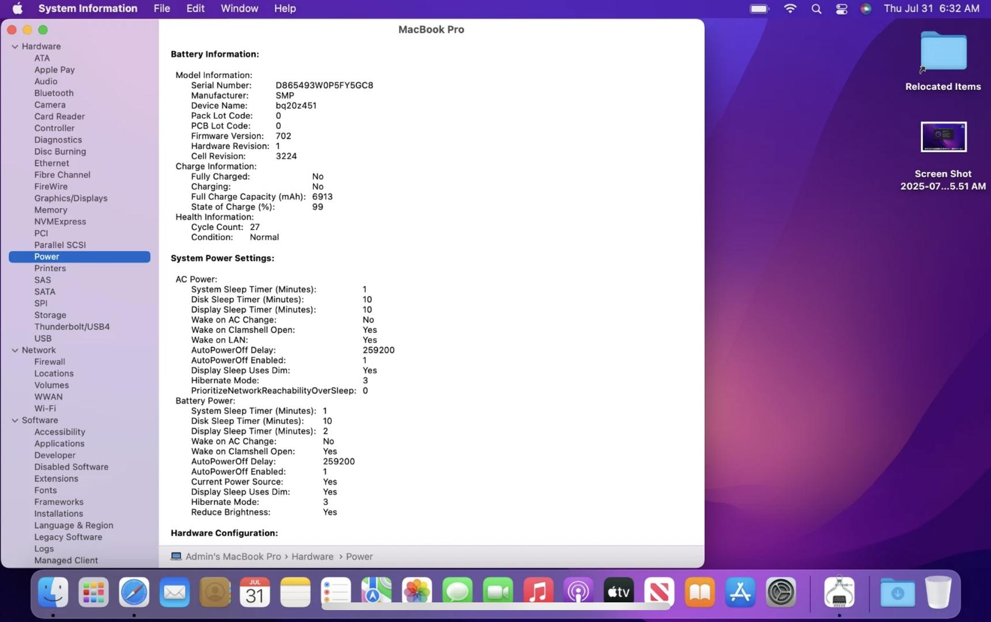The width and height of the screenshot is (991, 622).
Task: Click the battery status icon
Action: click(x=759, y=9)
